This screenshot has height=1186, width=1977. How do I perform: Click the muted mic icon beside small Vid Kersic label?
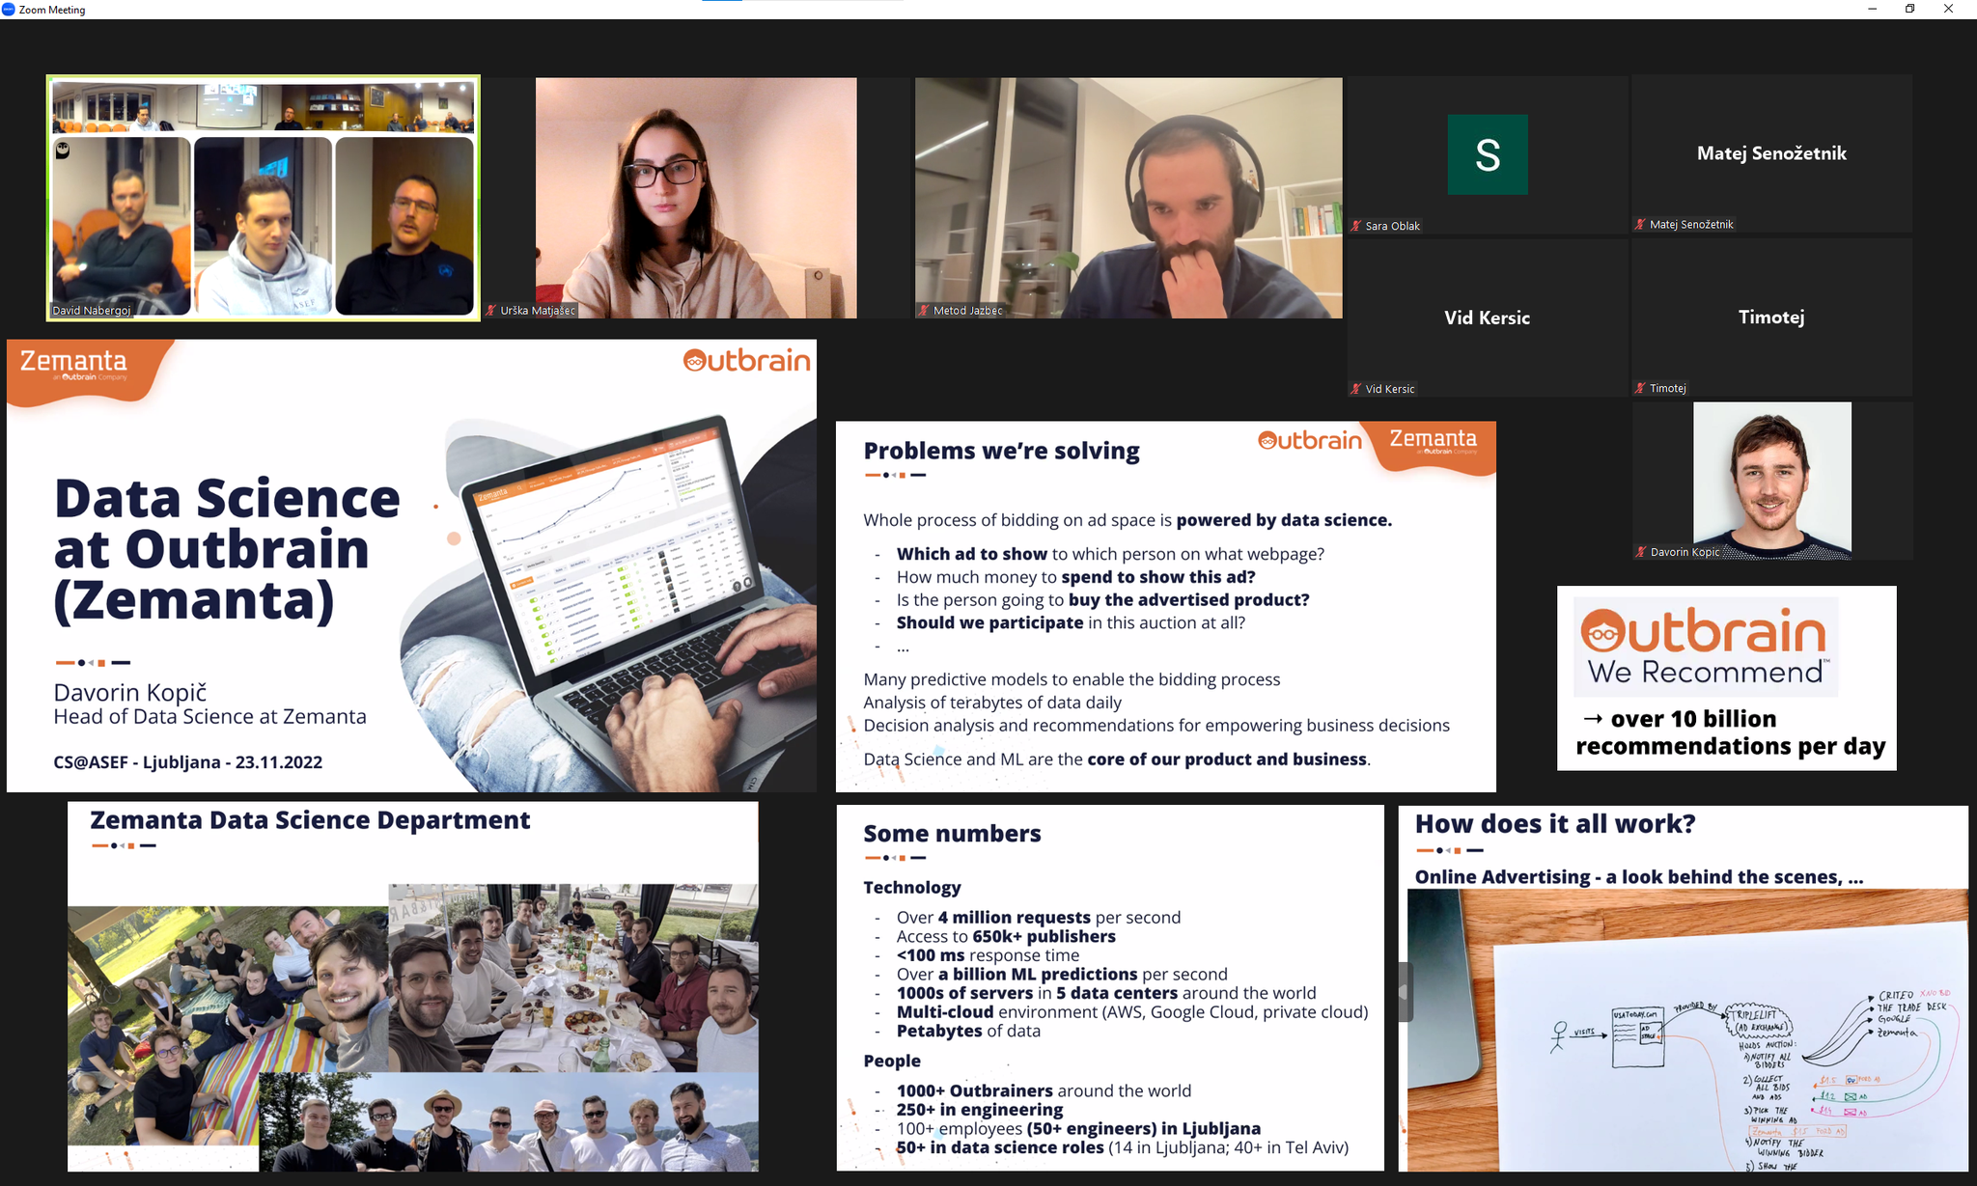pyautogui.click(x=1356, y=389)
